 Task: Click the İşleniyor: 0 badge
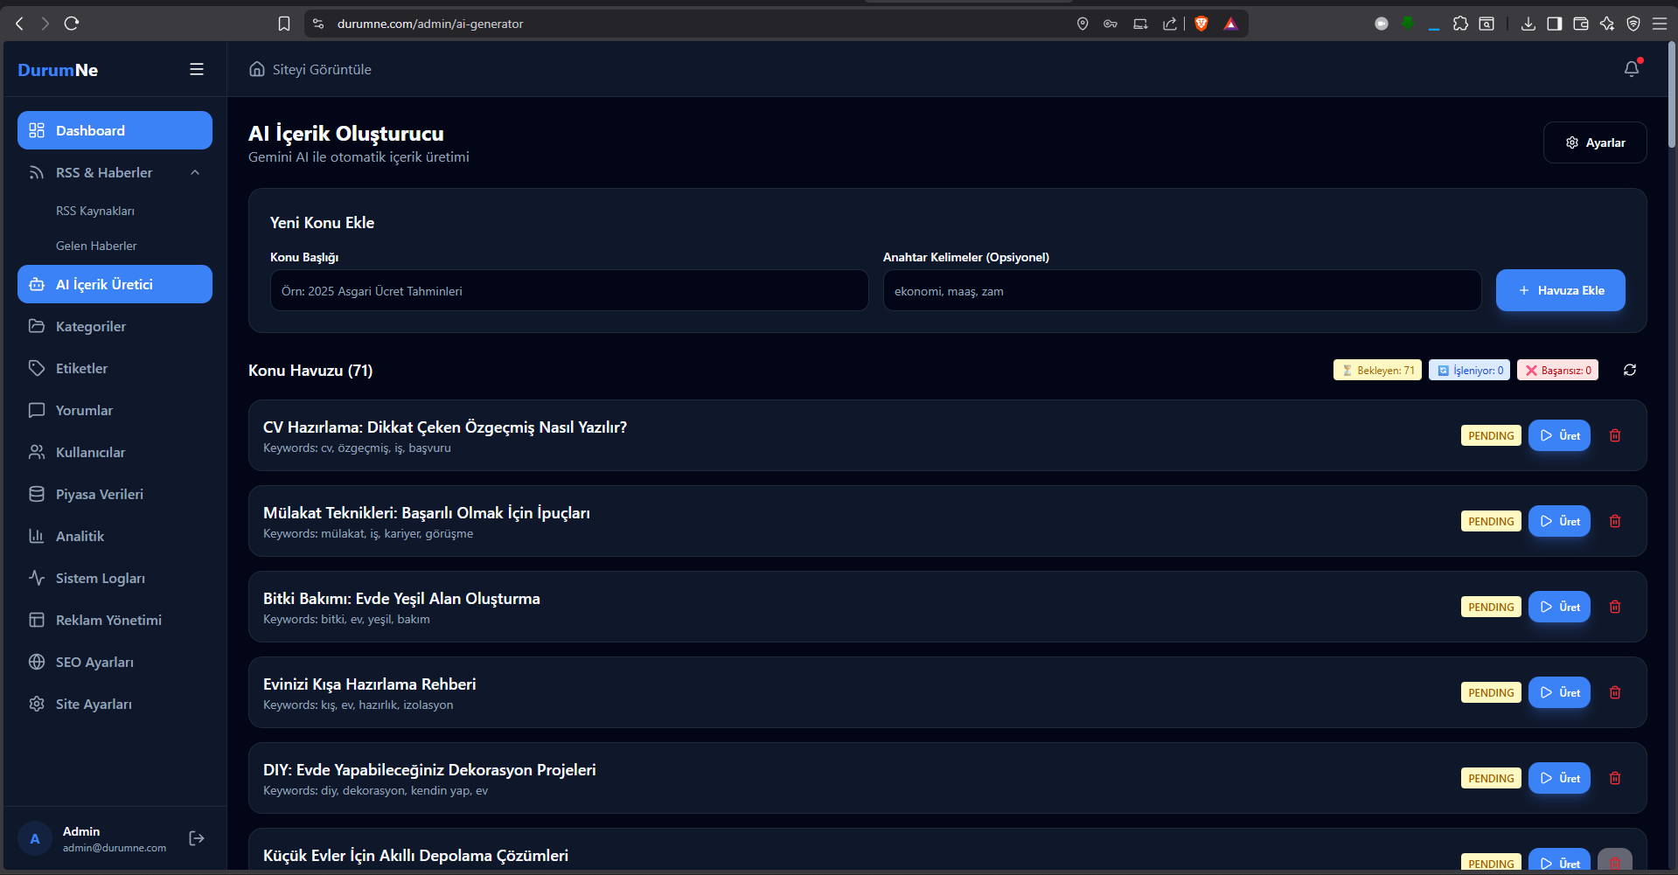pos(1469,370)
